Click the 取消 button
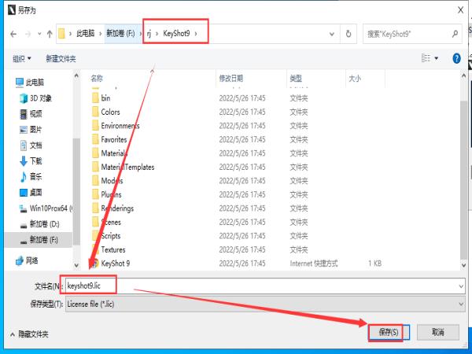Image resolution: width=472 pixels, height=354 pixels. (x=437, y=333)
